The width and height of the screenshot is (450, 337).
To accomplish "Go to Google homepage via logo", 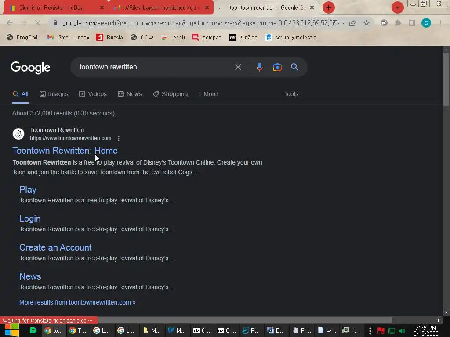I will coord(30,68).
